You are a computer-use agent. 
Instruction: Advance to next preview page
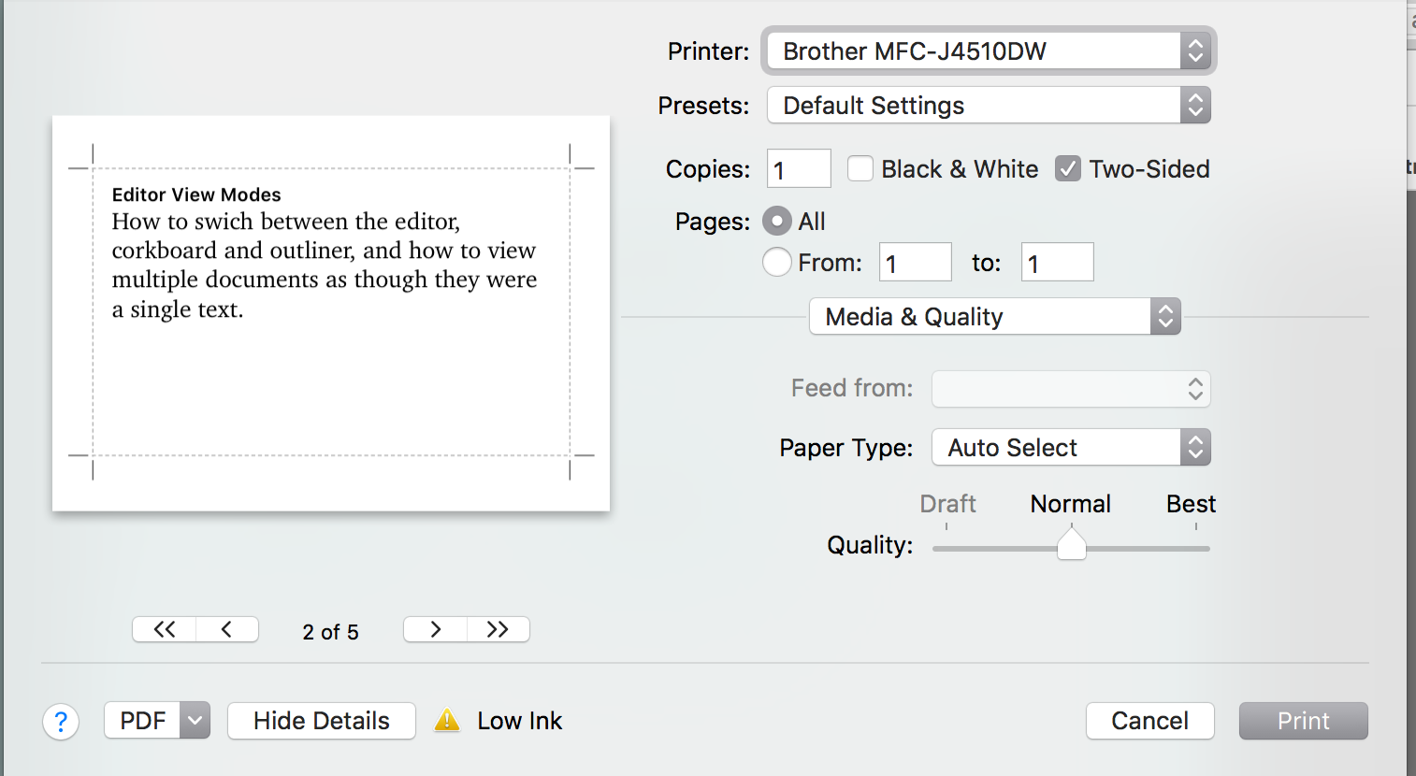pos(435,629)
